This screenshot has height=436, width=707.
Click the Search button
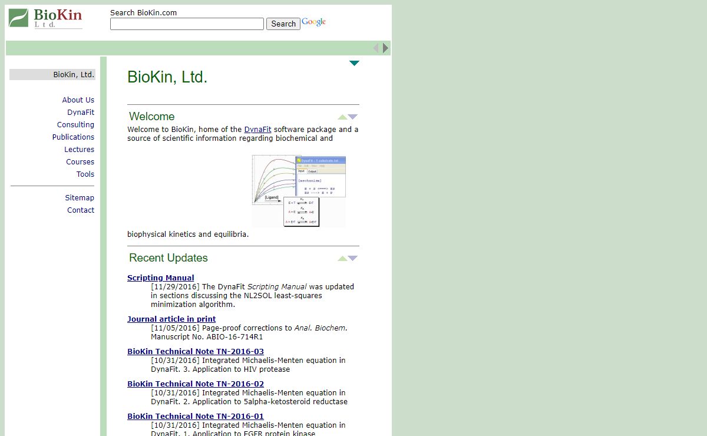coord(283,24)
